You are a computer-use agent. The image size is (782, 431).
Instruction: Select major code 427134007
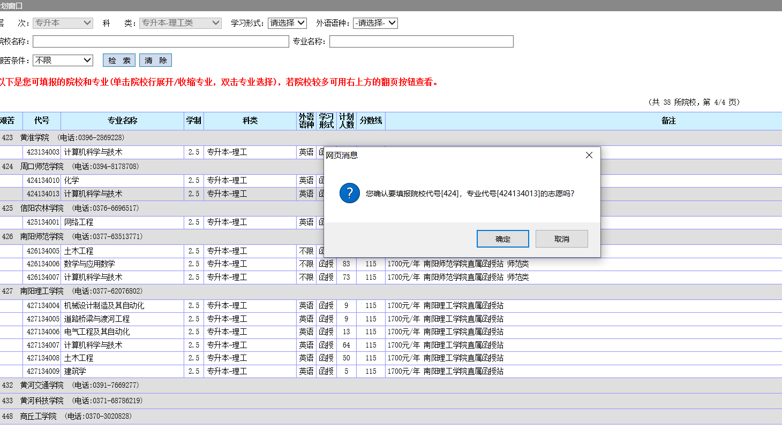tap(43, 345)
